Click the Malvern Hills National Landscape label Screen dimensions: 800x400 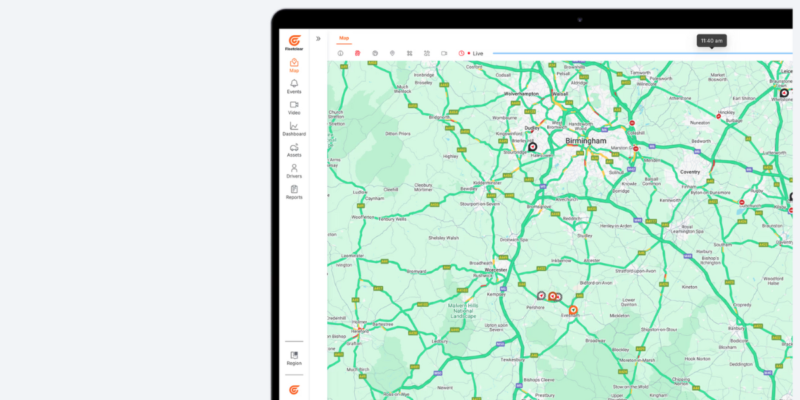pos(464,310)
